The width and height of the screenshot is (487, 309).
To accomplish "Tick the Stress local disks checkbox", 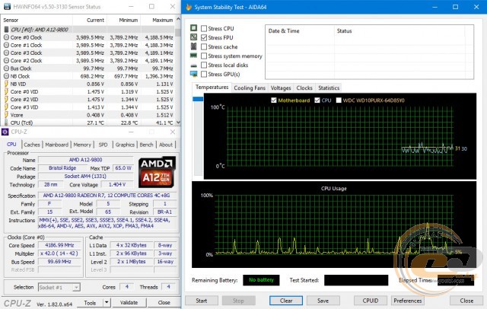I will click(204, 65).
